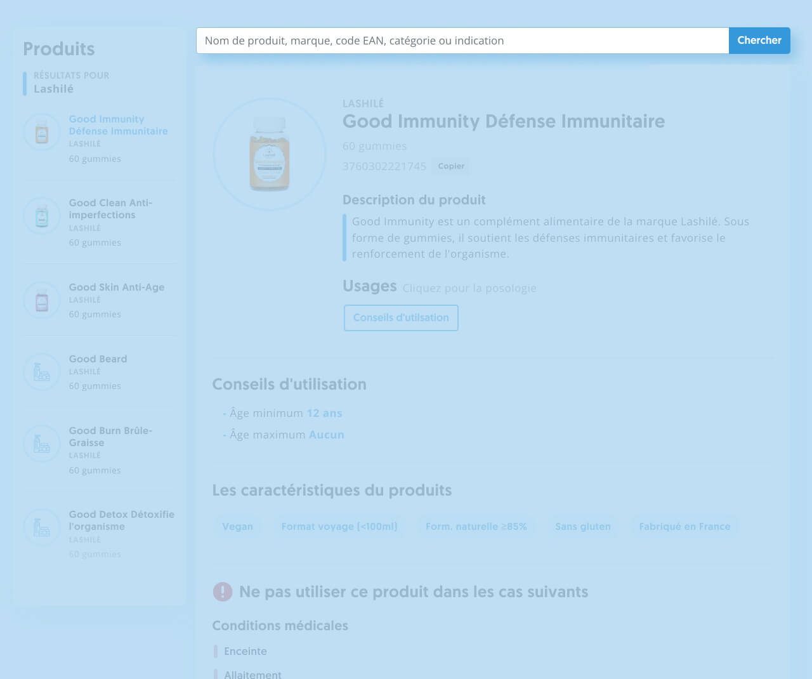Click Good Detox placeholder product icon
This screenshot has height=679, width=812.
coord(42,527)
